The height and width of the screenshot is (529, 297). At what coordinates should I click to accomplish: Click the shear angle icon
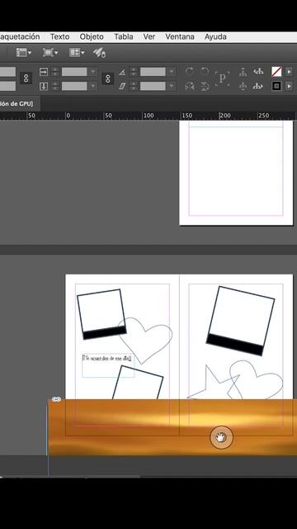[x=122, y=86]
